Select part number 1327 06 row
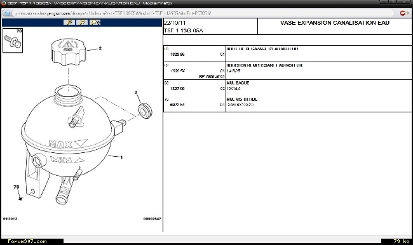 pos(177,89)
